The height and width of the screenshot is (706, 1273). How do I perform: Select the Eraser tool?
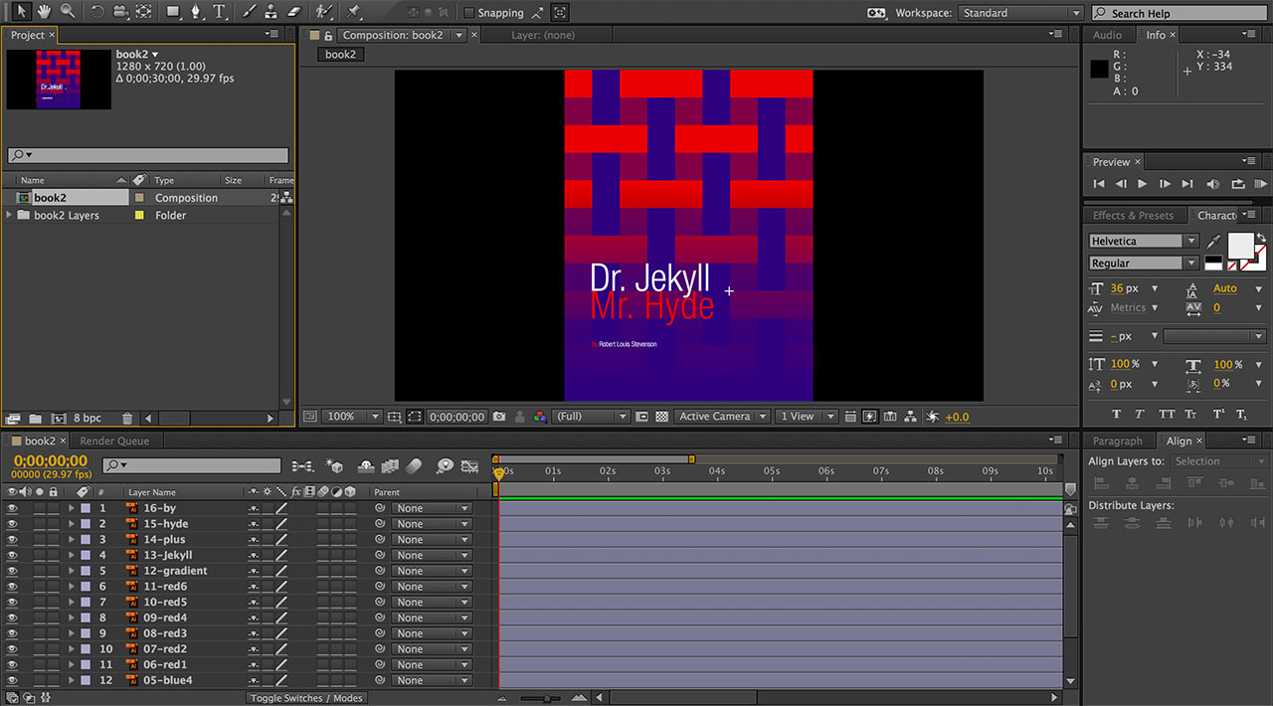(x=293, y=12)
